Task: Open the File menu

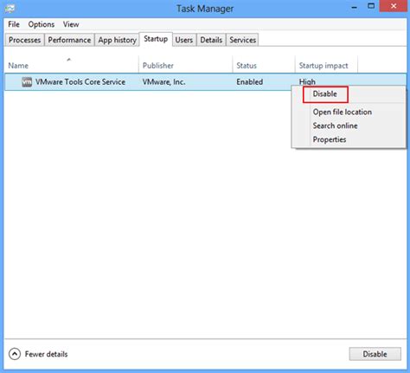Action: (14, 24)
